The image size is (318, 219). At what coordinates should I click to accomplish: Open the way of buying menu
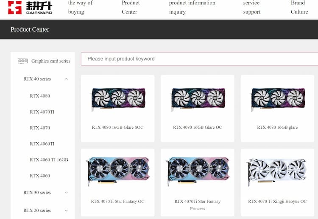coord(80,7)
